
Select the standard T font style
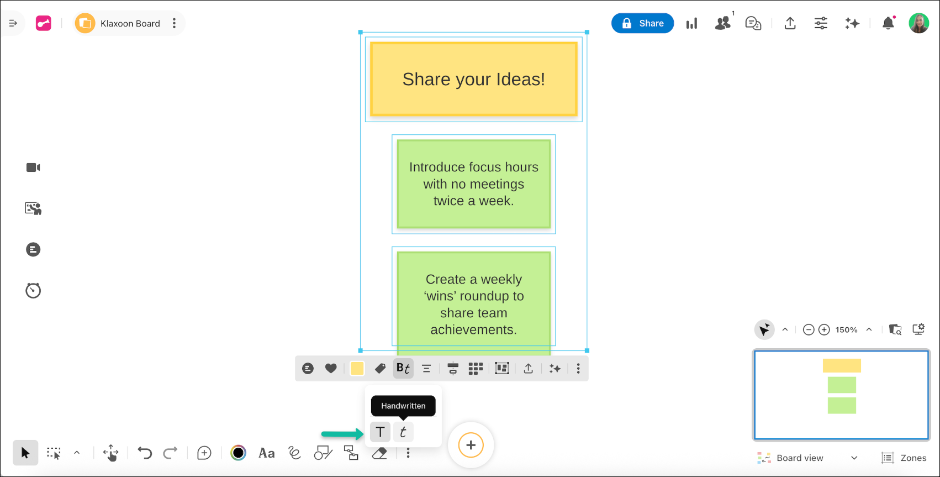coord(380,432)
